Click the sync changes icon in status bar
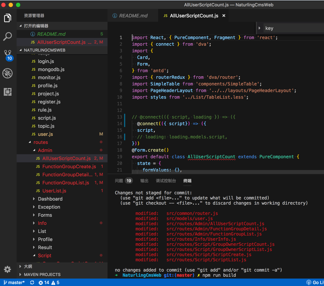This screenshot has width=324, height=286. (32, 282)
